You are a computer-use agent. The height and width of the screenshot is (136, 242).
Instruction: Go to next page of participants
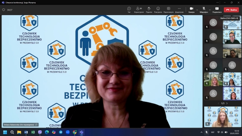pyautogui.click(x=227, y=103)
